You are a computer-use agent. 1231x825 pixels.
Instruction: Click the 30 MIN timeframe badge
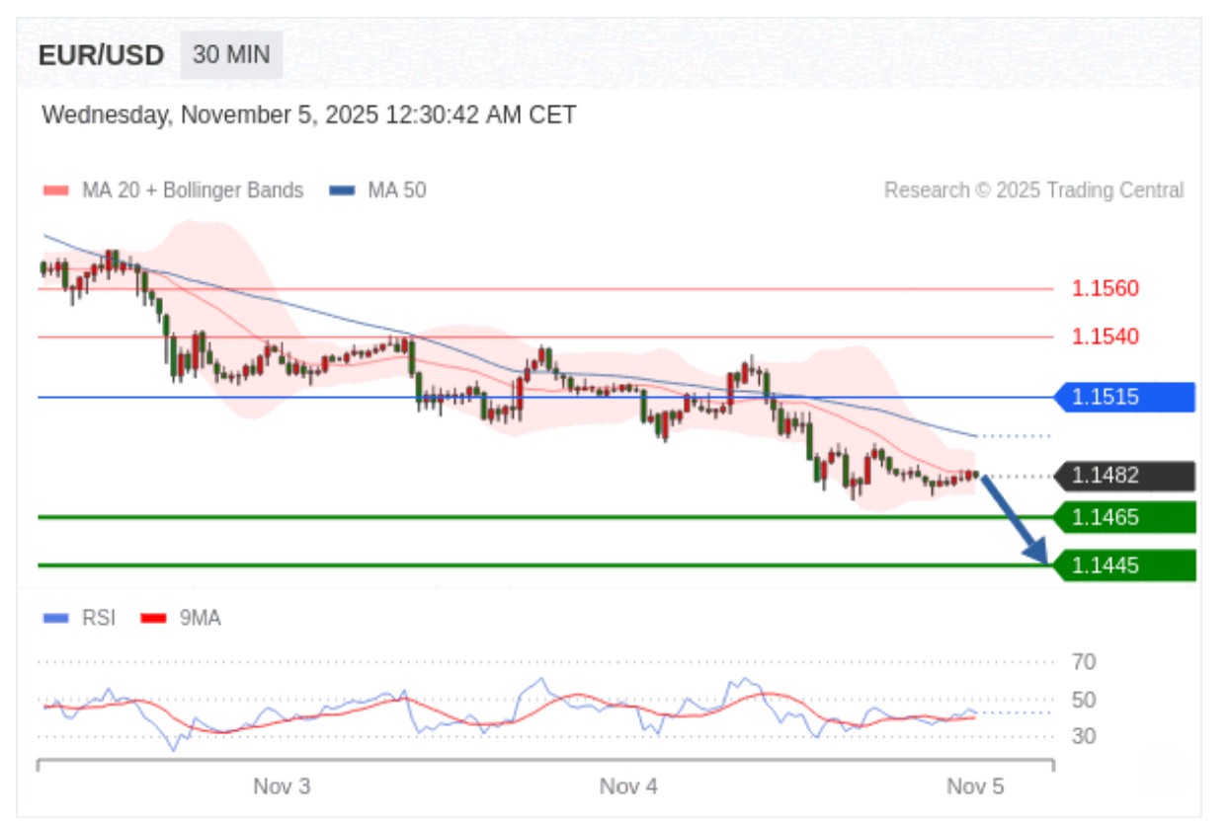231,54
